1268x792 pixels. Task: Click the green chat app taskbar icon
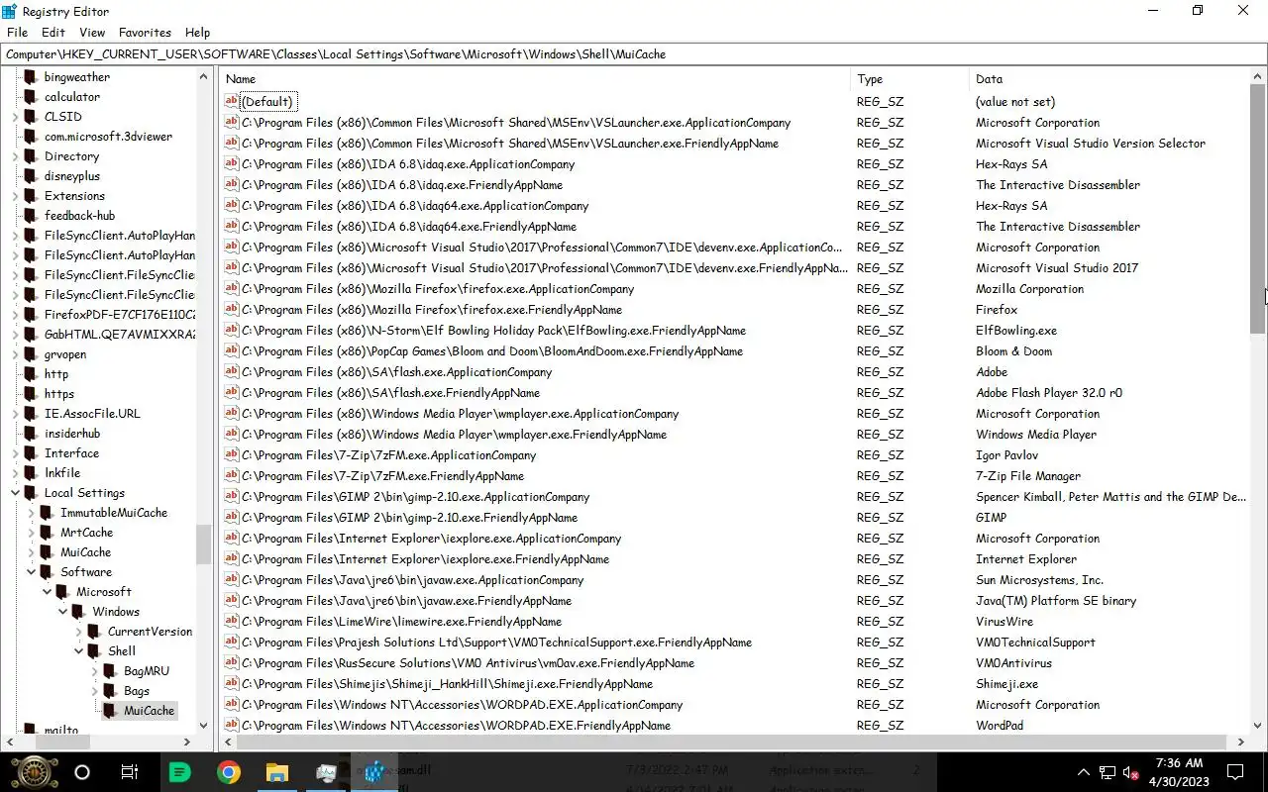click(x=179, y=772)
